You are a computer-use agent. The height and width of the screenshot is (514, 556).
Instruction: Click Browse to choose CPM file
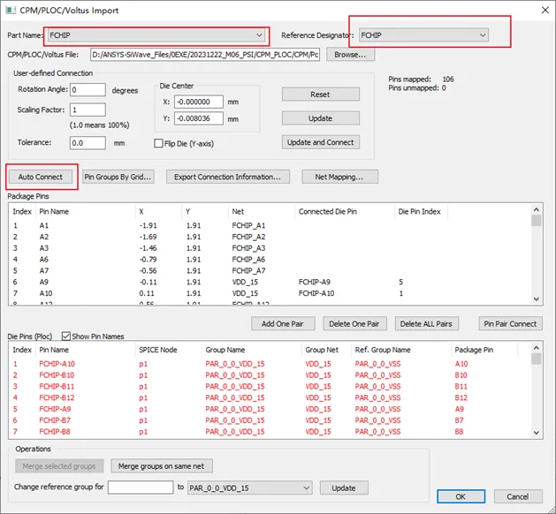pos(350,55)
